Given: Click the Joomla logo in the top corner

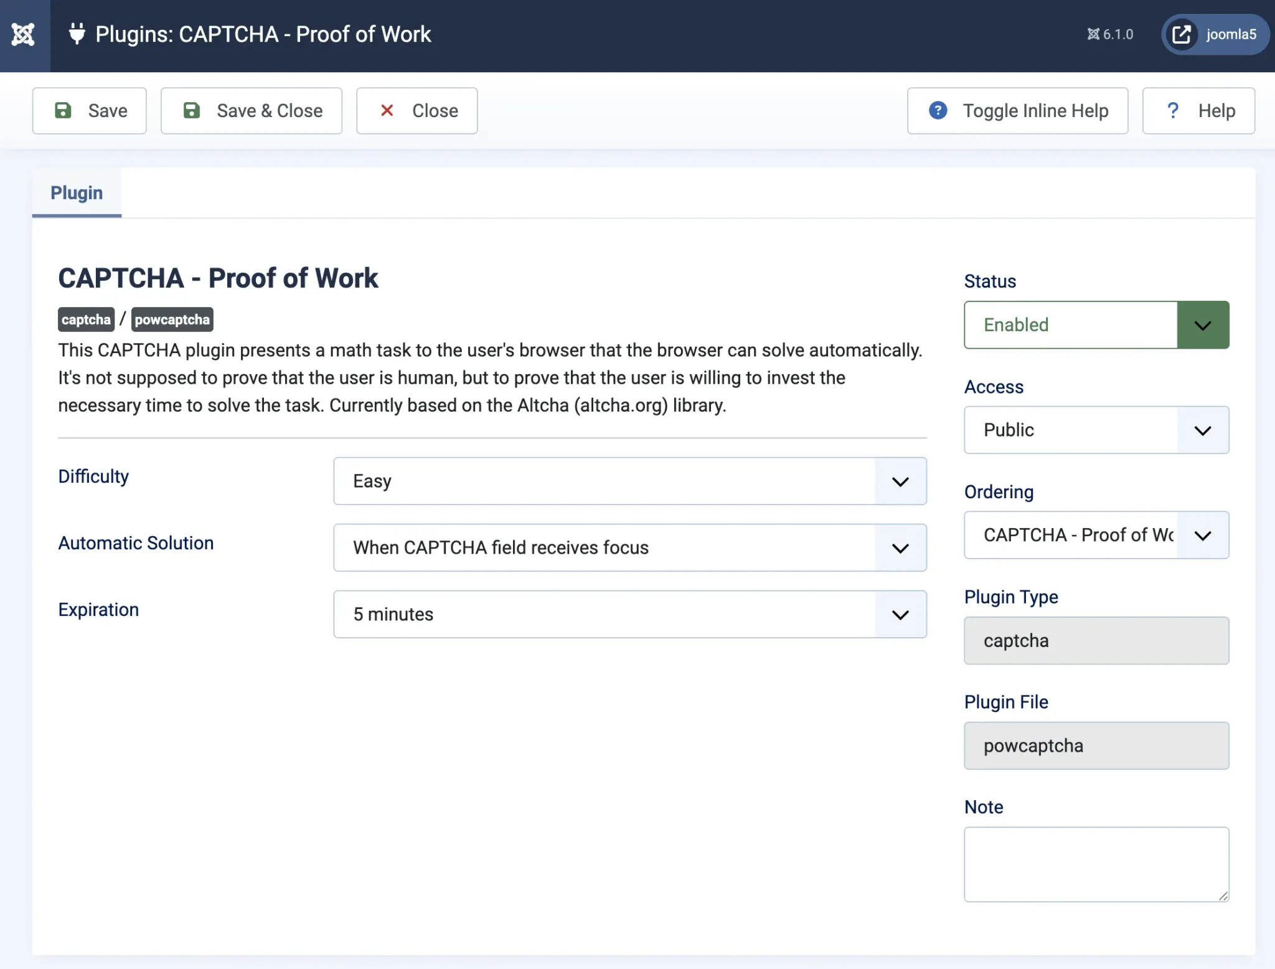Looking at the screenshot, I should (x=24, y=35).
